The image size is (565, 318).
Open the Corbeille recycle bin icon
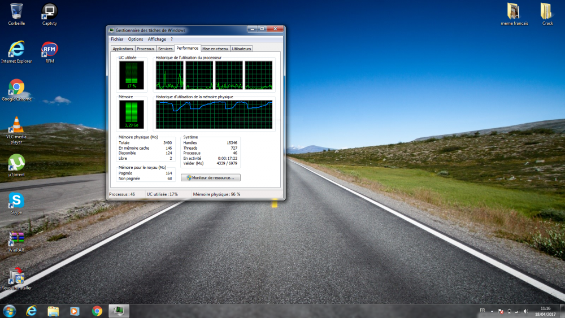(x=16, y=11)
